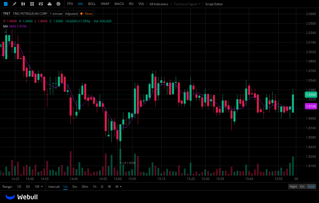This screenshot has width=319, height=203.
Task: Click the TPET ticker symbol
Action: point(7,14)
